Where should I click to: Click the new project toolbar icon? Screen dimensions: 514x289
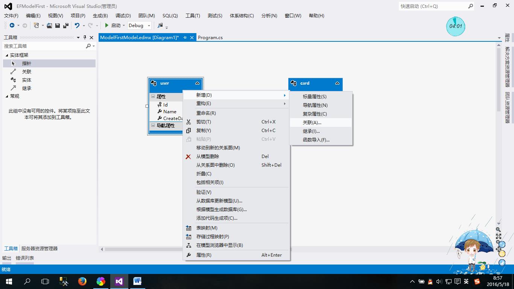(36, 25)
